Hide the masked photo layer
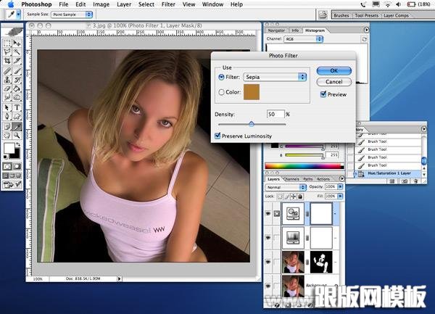This screenshot has height=314, width=435. [x=268, y=262]
